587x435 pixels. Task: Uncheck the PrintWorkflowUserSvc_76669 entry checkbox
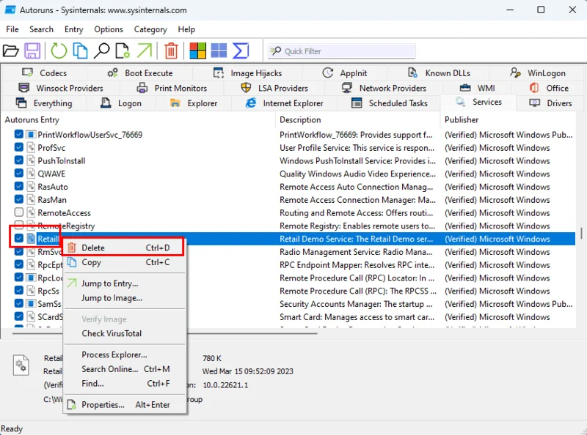pyautogui.click(x=19, y=134)
